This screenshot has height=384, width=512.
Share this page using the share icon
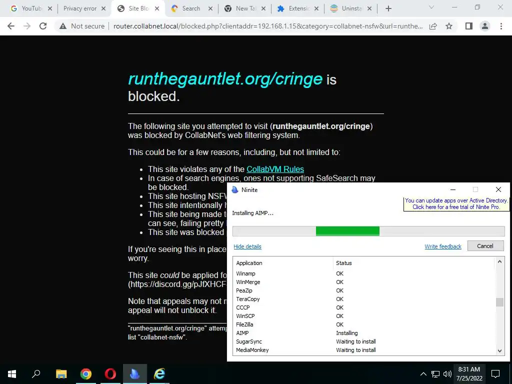(433, 26)
